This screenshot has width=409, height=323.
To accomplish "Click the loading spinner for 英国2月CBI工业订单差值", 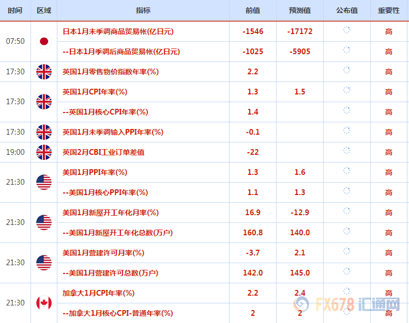I will point(346,152).
